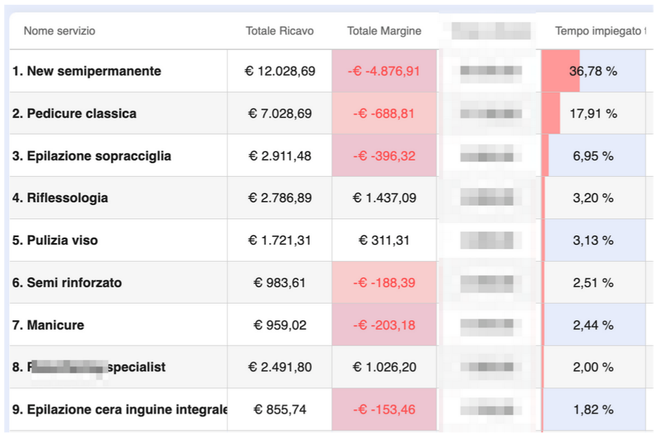
Task: Select the 6,95 % time bar cell
Action: tap(593, 156)
